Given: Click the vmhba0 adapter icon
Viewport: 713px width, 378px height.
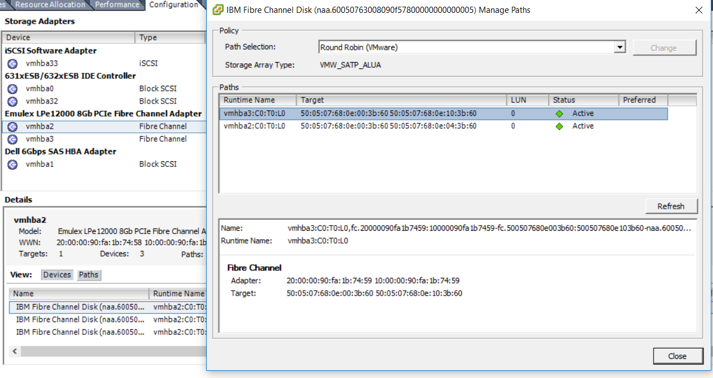Looking at the screenshot, I should point(12,88).
